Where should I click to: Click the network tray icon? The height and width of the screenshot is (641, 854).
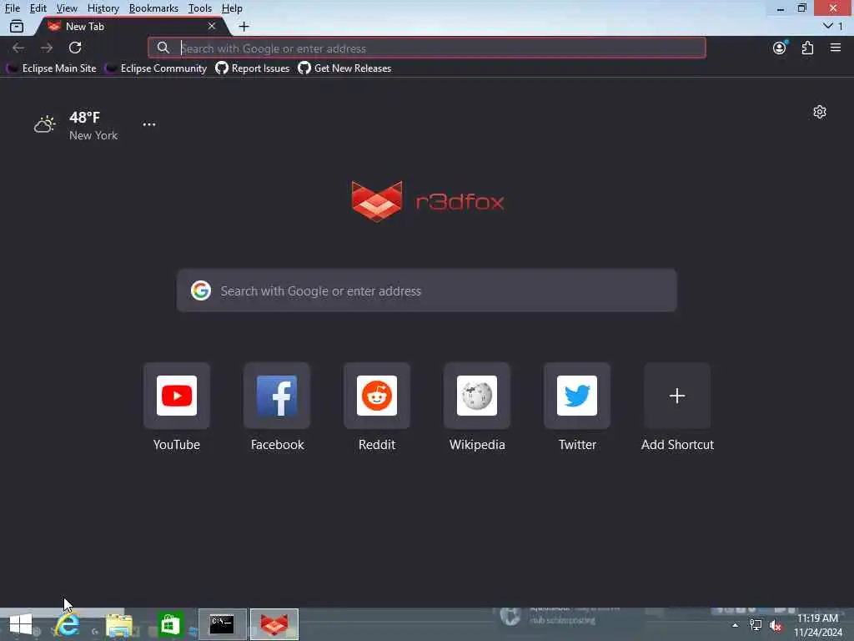[x=756, y=625]
